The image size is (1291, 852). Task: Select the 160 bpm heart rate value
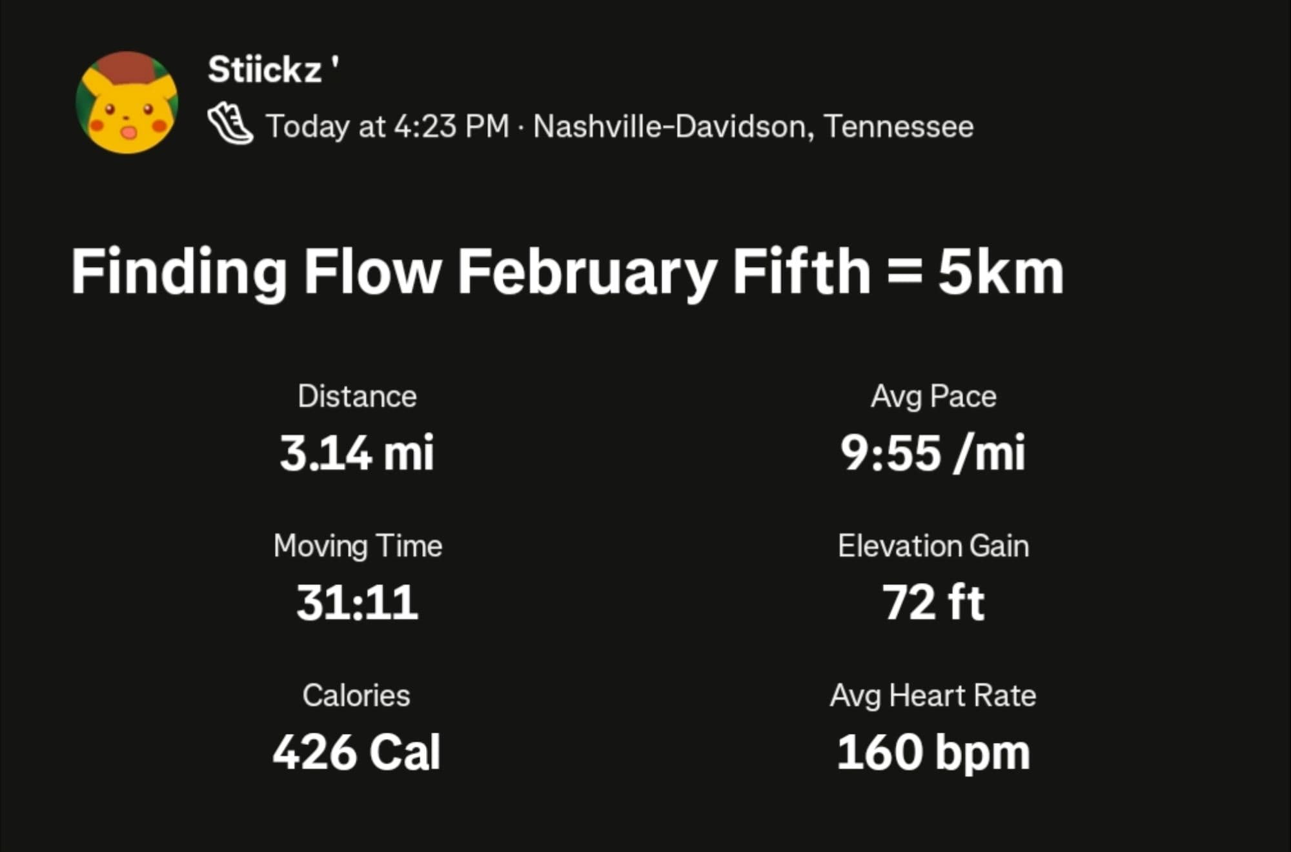pos(933,752)
